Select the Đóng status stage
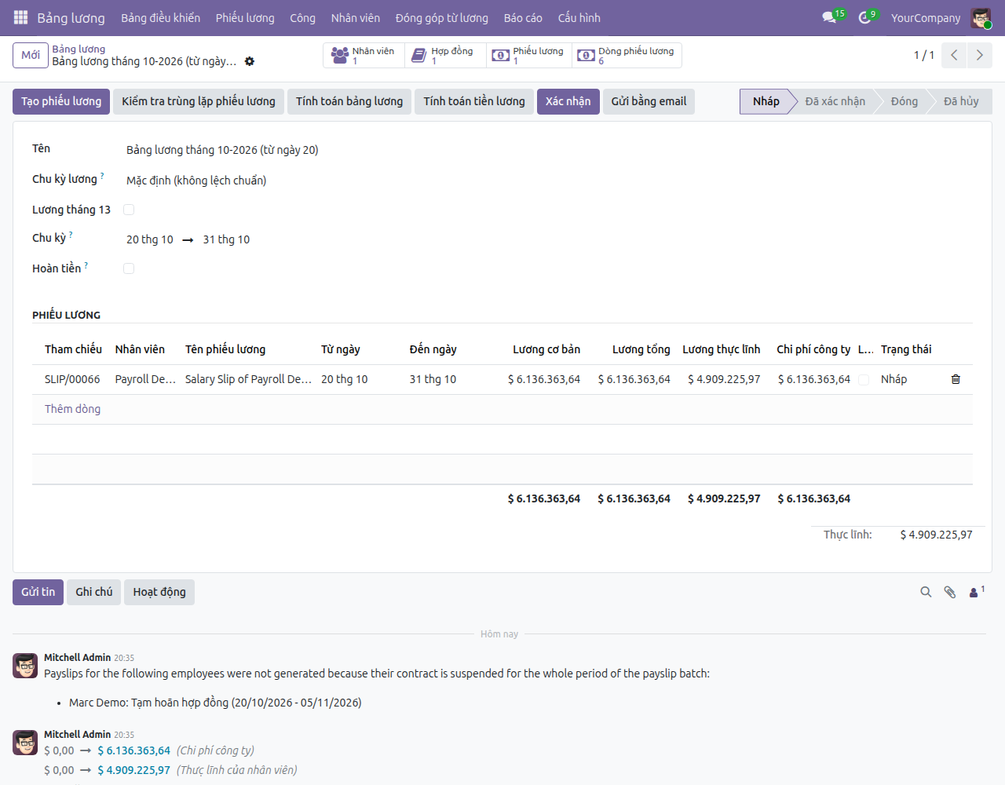The height and width of the screenshot is (785, 1005). coord(904,101)
